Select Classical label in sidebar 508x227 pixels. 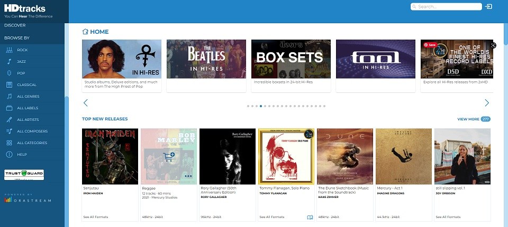pos(26,84)
